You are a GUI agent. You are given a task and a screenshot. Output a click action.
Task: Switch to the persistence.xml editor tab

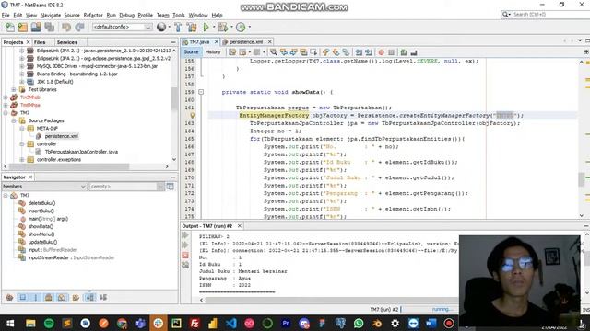pyautogui.click(x=246, y=42)
